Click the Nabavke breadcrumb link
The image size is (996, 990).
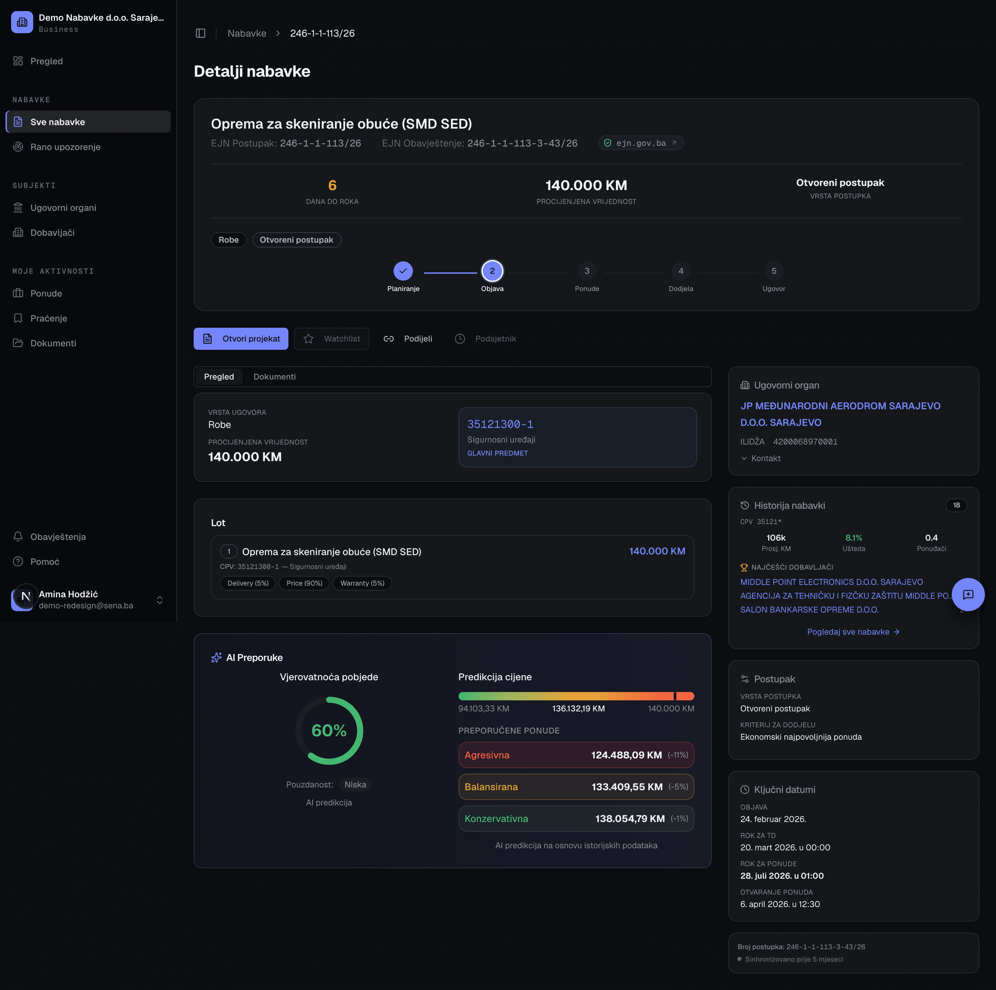coord(247,33)
